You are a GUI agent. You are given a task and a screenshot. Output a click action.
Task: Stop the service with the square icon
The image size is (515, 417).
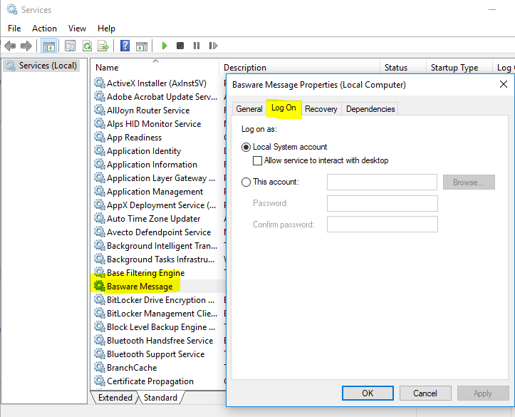pos(180,46)
